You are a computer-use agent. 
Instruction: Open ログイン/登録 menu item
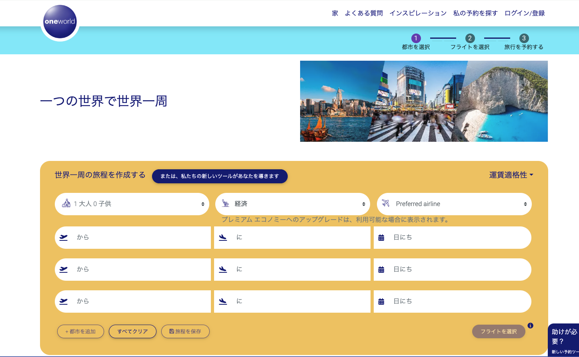coord(525,13)
